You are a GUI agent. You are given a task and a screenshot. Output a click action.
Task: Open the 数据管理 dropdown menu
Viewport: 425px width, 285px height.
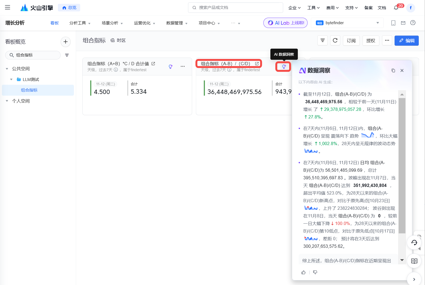[177, 23]
